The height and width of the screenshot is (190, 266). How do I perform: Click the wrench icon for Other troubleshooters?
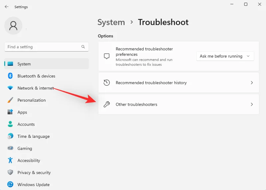107,104
